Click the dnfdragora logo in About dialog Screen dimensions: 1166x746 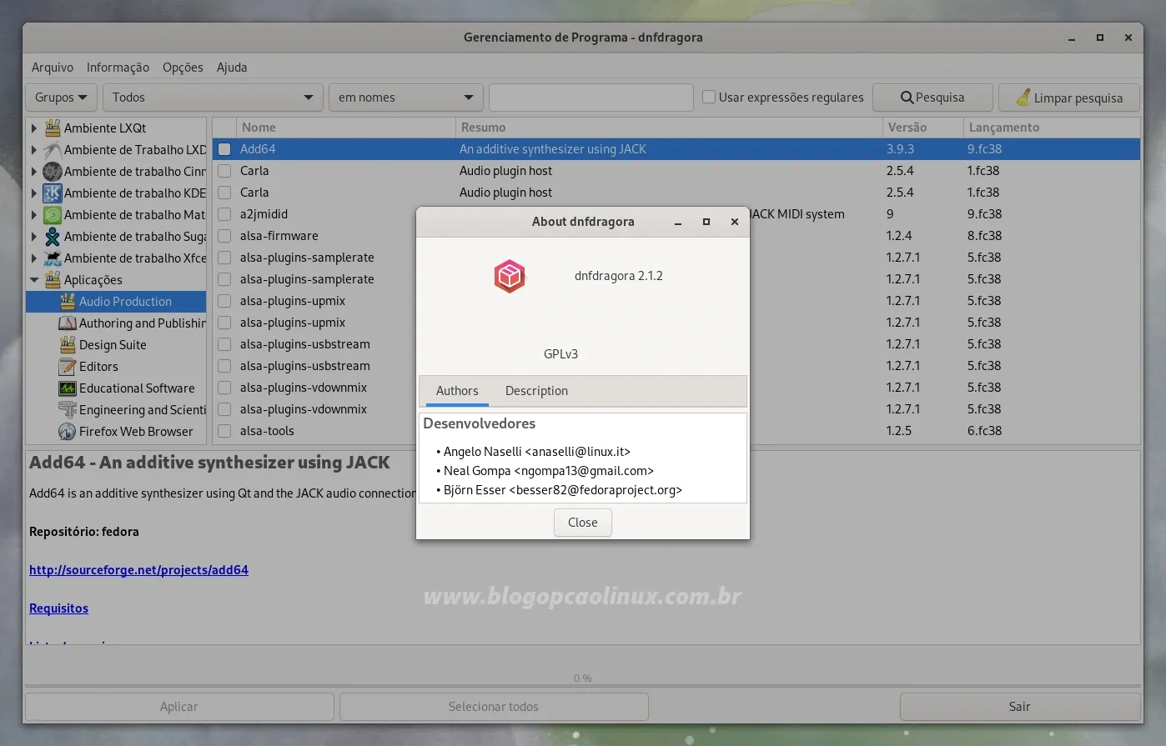click(510, 276)
